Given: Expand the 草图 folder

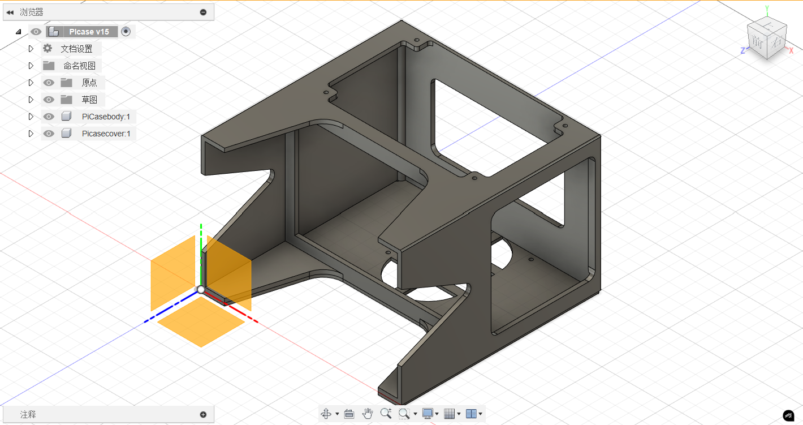Looking at the screenshot, I should click(31, 100).
